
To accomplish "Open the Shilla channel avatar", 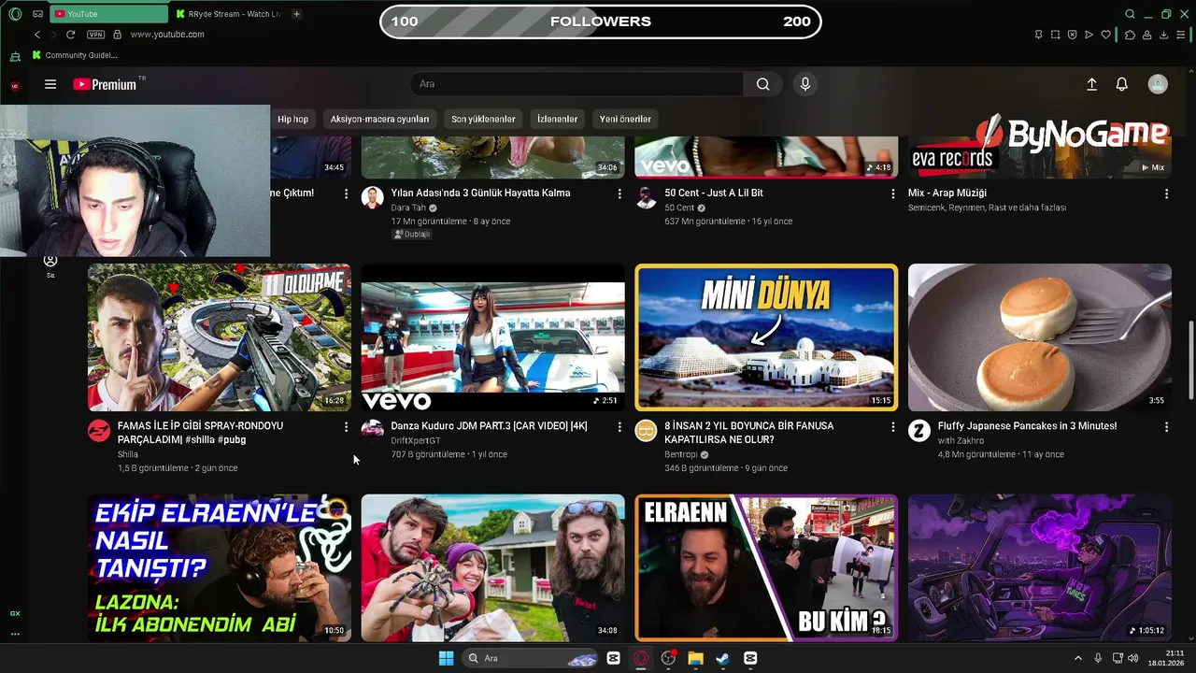I will [99, 430].
